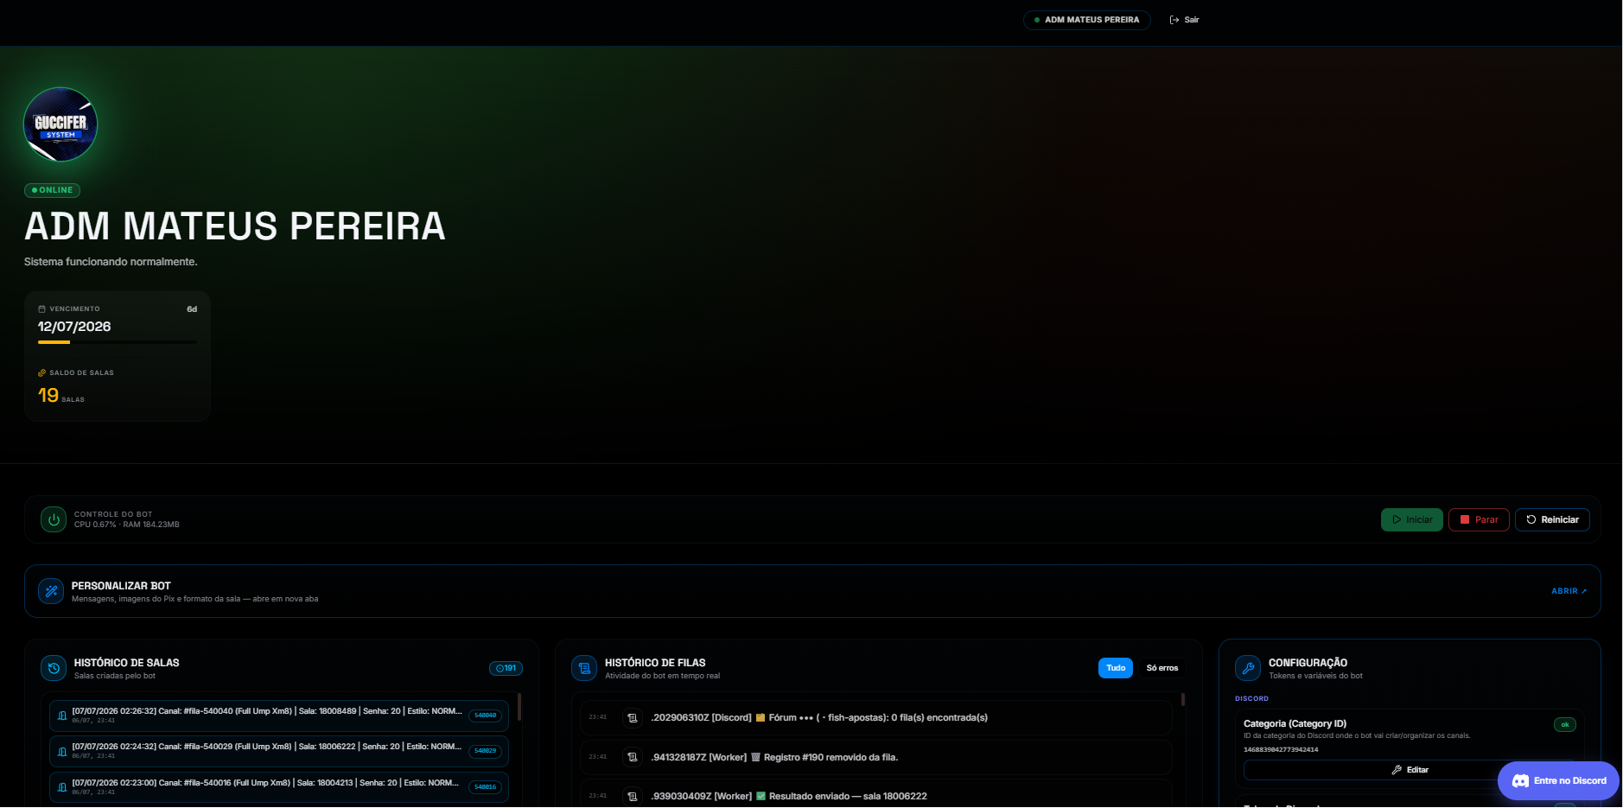The image size is (1623, 808).
Task: Click the CPU and RAM usage text
Action: point(127,525)
